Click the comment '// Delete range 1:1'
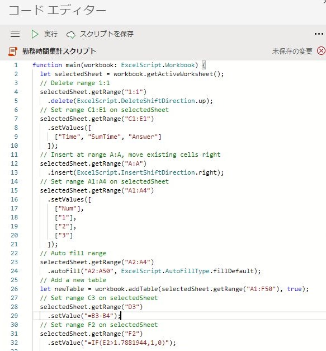This screenshot has width=326, height=351. click(75, 83)
